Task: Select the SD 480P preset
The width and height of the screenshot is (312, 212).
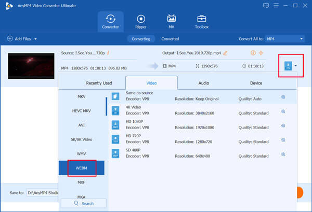Action: click(x=203, y=153)
